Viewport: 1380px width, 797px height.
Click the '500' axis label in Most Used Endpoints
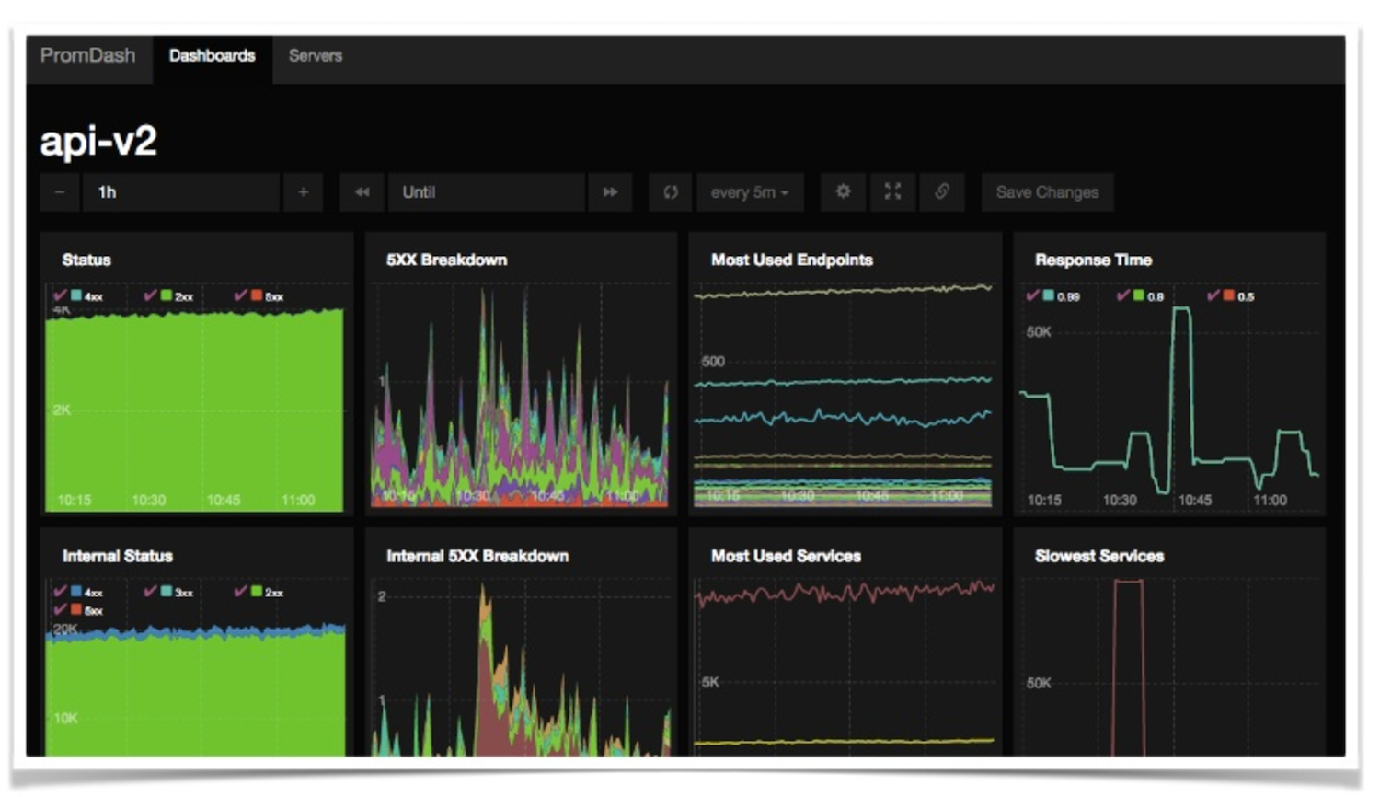point(713,361)
